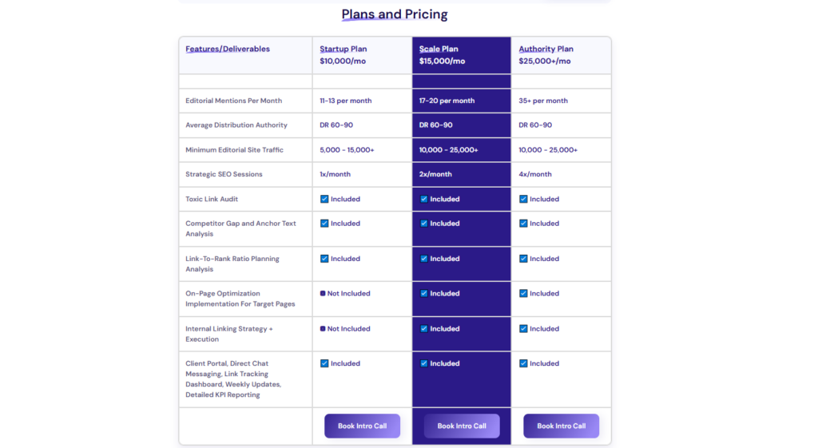Screen dimensions: 818x448
Task: Click Startup Plan Client Portal checkbox
Action: pyautogui.click(x=324, y=363)
